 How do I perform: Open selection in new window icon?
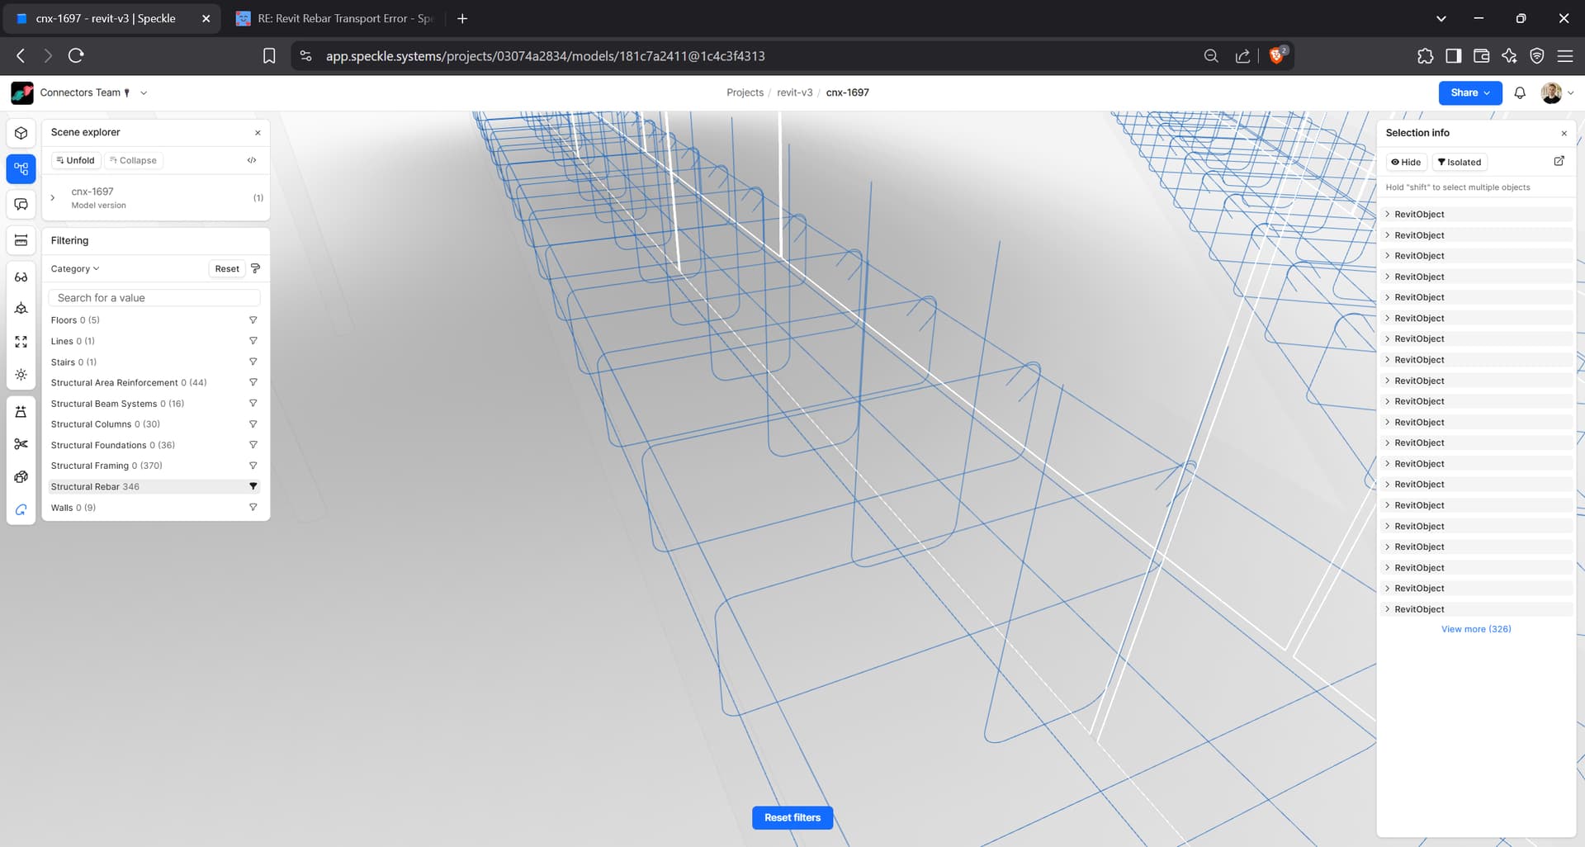[x=1559, y=161]
